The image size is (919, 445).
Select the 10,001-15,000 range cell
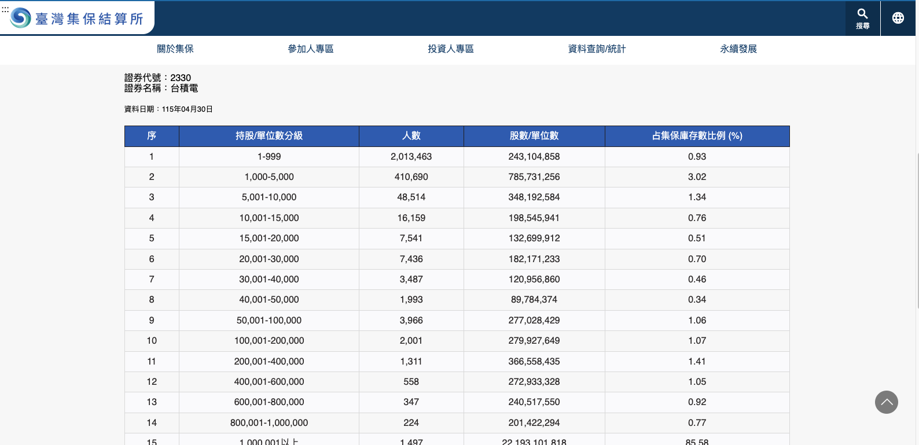click(269, 218)
